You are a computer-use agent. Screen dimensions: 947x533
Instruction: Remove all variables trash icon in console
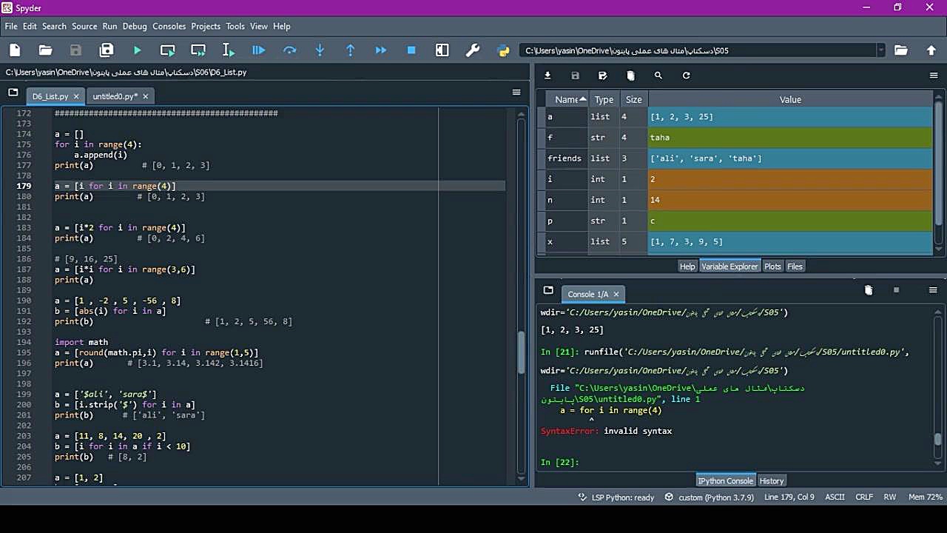(869, 290)
